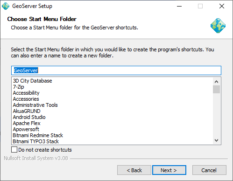Go back with the Back button
This screenshot has height=181, width=233.
(134, 170)
